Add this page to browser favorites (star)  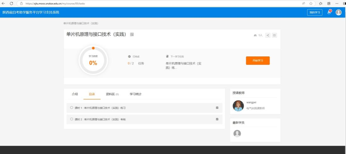coord(311,3)
